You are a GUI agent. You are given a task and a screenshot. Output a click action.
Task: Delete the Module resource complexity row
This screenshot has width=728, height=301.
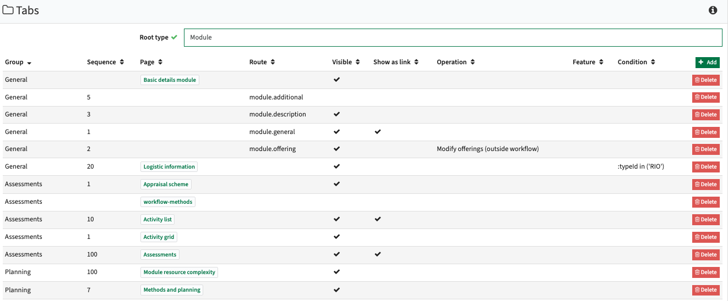[706, 272]
